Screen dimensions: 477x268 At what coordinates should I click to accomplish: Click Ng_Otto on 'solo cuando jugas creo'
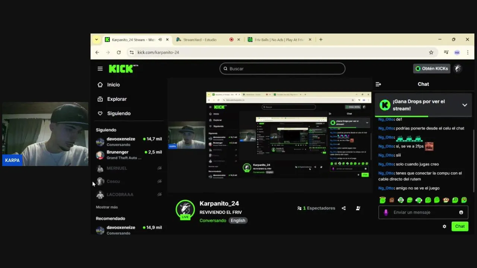click(x=386, y=164)
